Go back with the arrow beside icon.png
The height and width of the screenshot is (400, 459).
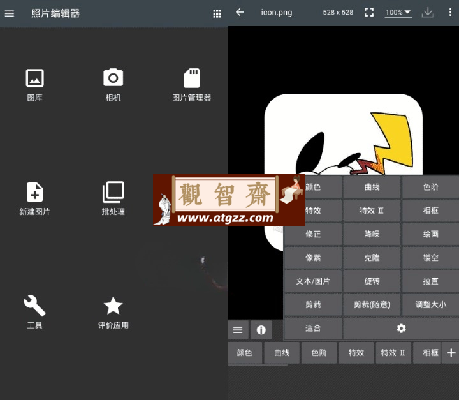(240, 12)
